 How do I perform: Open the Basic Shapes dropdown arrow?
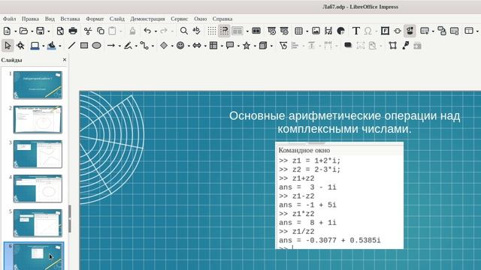[x=172, y=46]
